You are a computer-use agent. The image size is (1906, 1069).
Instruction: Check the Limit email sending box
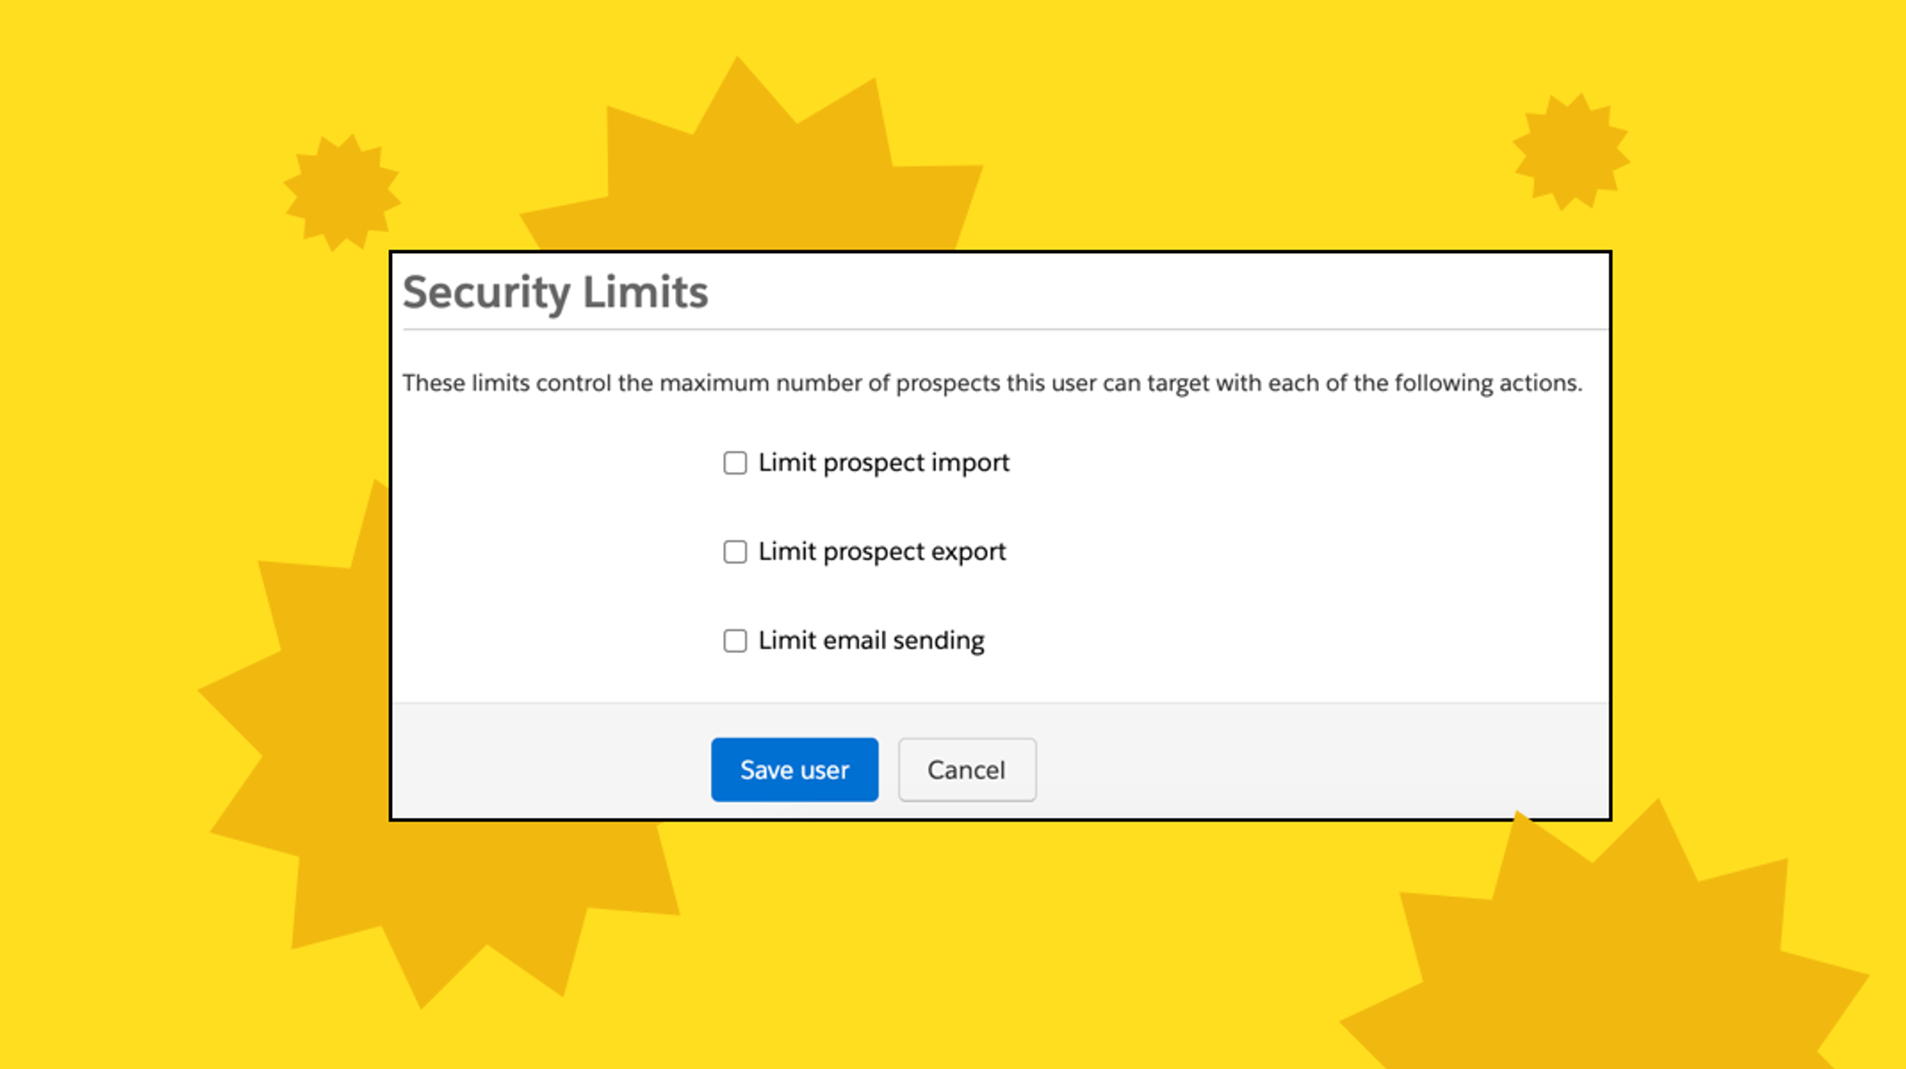735,641
